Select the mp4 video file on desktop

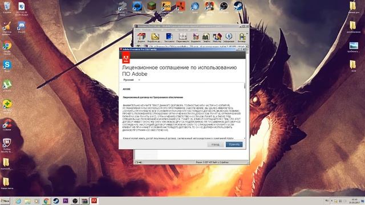[x=22, y=9]
